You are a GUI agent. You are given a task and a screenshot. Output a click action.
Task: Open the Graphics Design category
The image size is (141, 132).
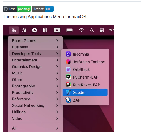[x=35, y=67]
